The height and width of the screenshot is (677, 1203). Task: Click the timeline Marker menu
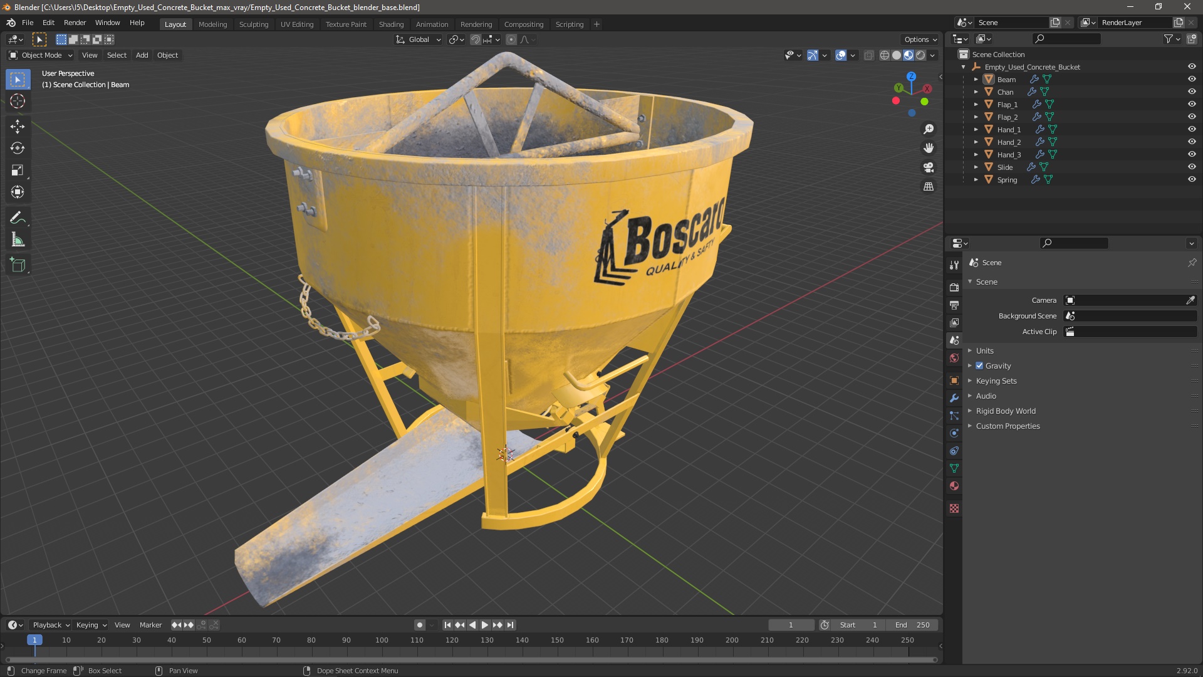click(x=150, y=625)
